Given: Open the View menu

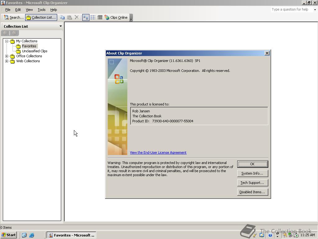Looking at the screenshot, I should [x=29, y=10].
